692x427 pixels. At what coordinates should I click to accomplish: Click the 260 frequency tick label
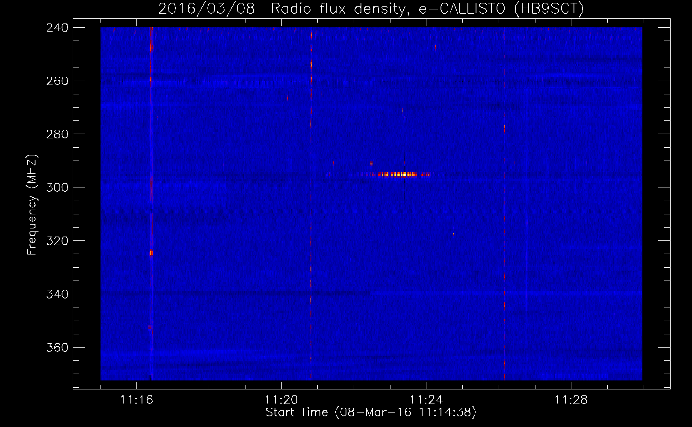[57, 81]
